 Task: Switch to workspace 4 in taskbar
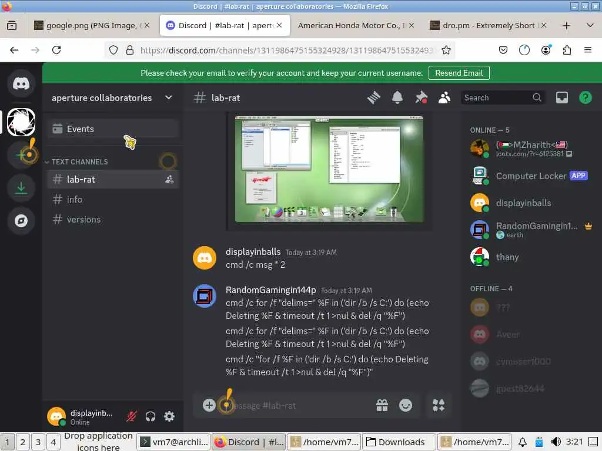[53, 442]
